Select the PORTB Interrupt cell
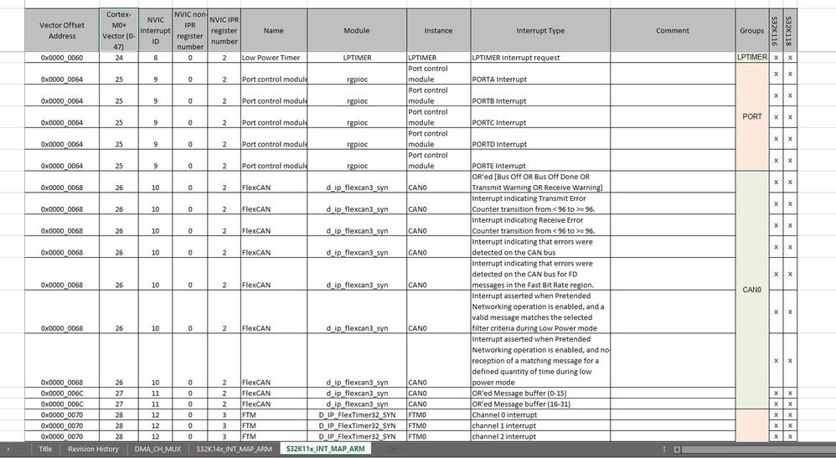 click(x=540, y=95)
